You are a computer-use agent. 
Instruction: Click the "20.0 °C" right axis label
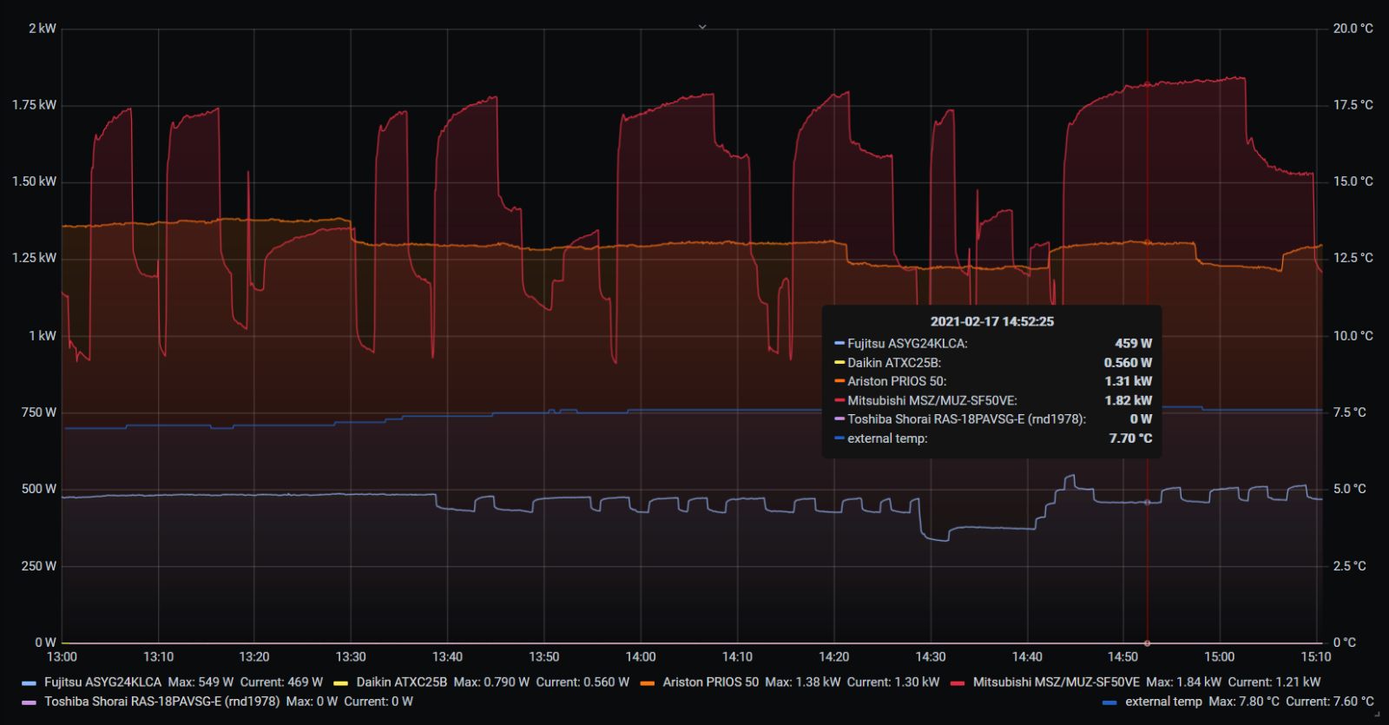(1353, 29)
